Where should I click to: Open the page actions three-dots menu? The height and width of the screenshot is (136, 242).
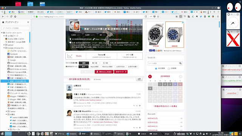[151, 17]
